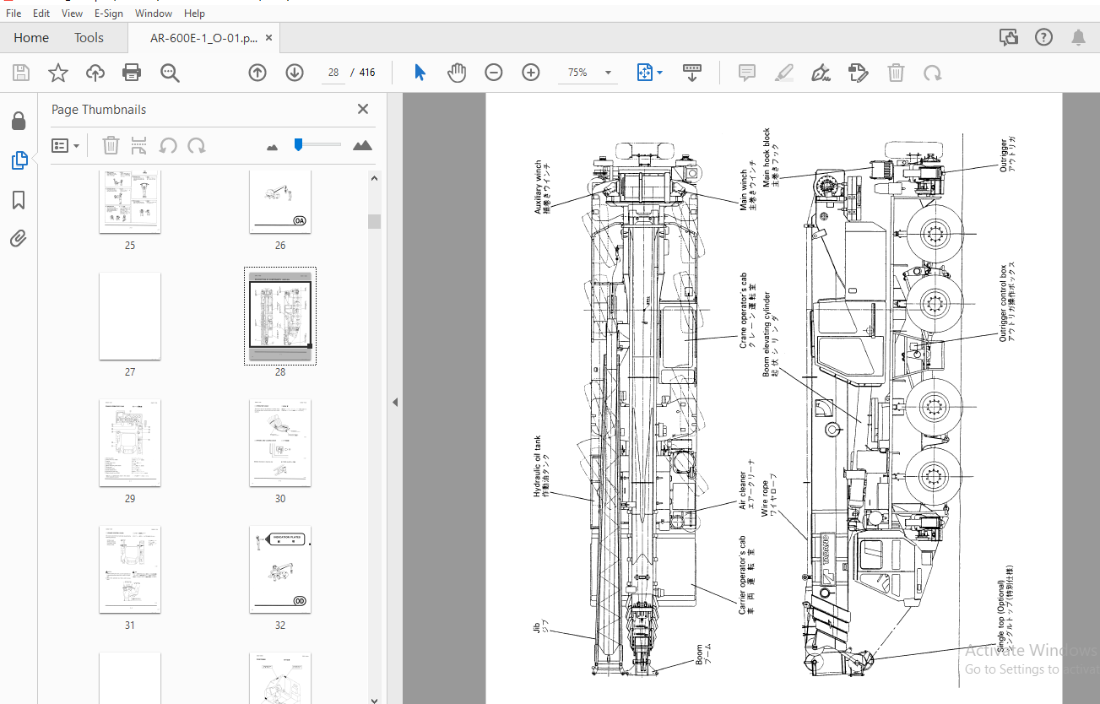The height and width of the screenshot is (704, 1100).
Task: Zoom in with plus icon
Action: 530,73
